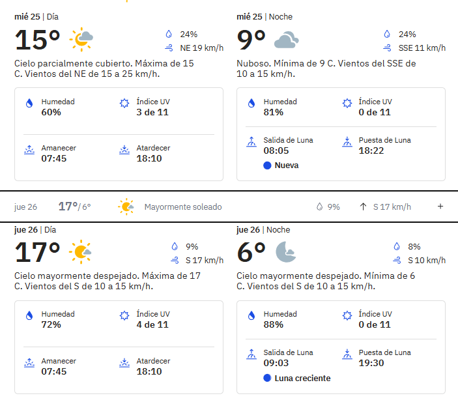Click the Mayormente soleado summary text

coord(183,207)
